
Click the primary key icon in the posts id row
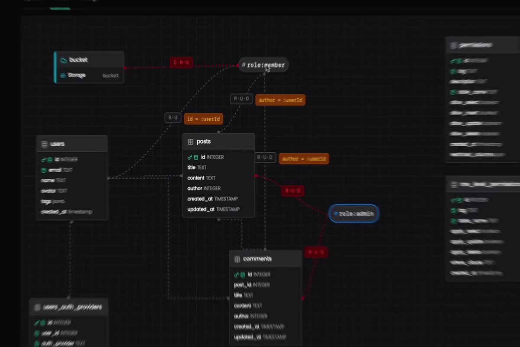point(190,157)
